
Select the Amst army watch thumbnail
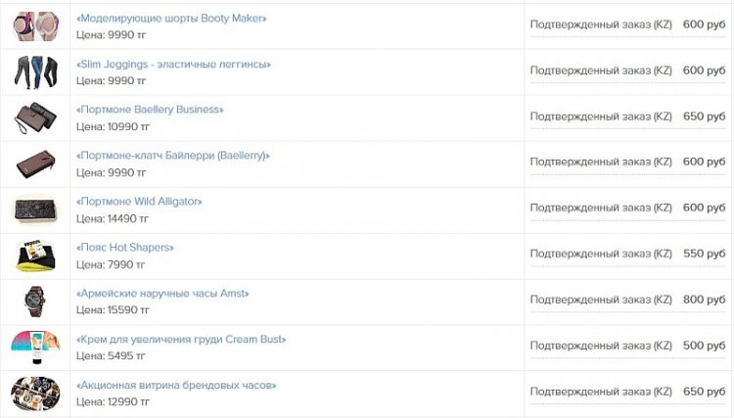coord(35,302)
